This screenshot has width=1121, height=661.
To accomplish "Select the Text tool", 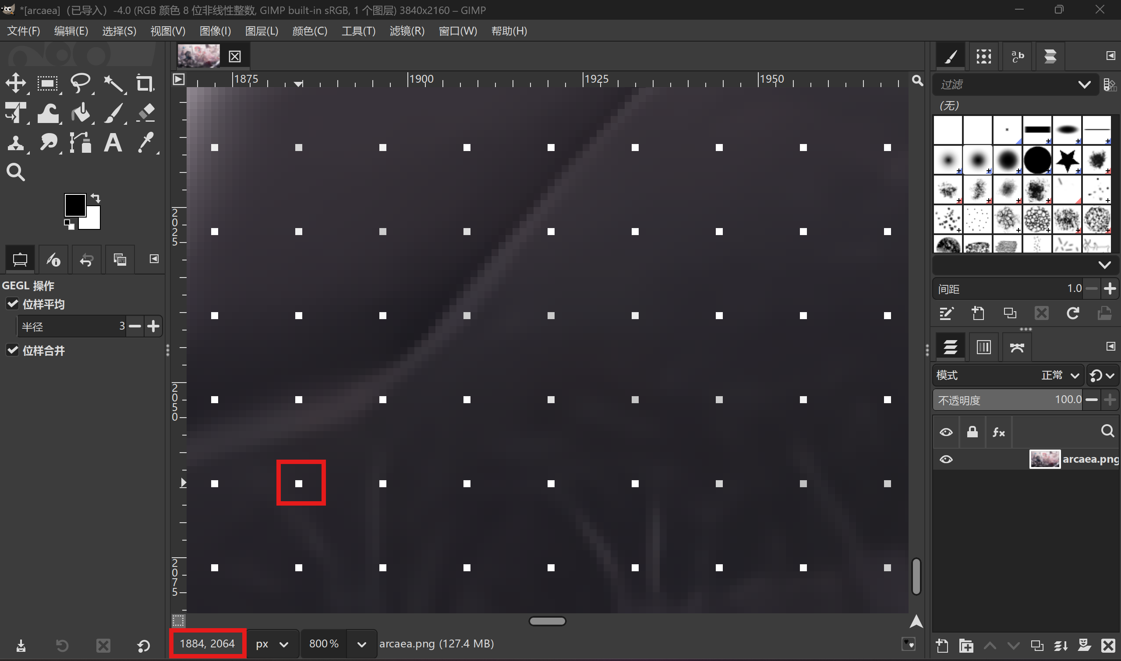I will tap(113, 143).
